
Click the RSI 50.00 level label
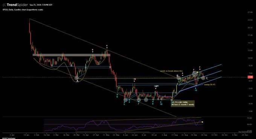[249, 124]
